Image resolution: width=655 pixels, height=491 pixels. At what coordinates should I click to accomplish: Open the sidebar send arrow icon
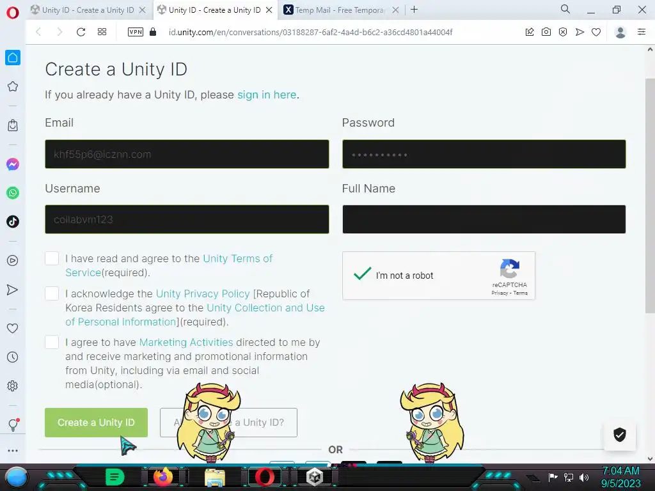13,290
